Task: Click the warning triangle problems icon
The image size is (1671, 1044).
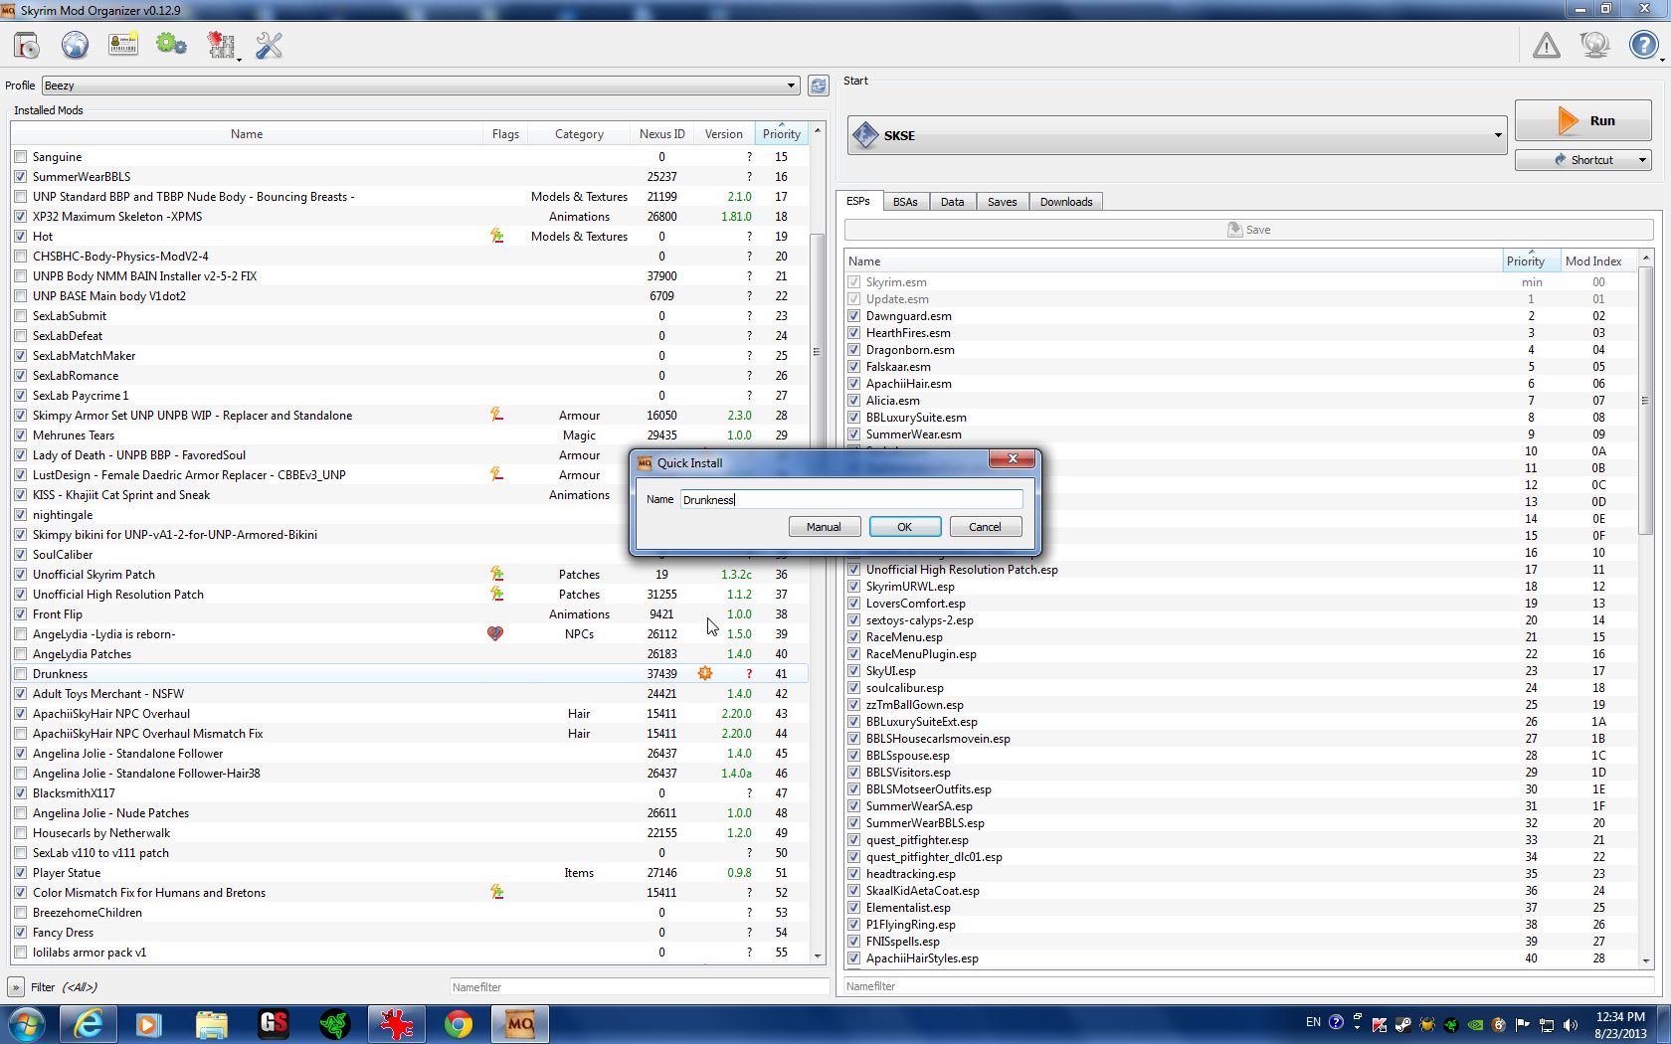Action: (x=1546, y=46)
